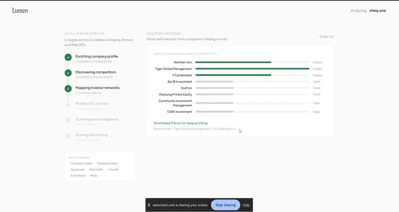
Task: Click step 6 number badge for Scoring and ranking
Action: pos(68,136)
